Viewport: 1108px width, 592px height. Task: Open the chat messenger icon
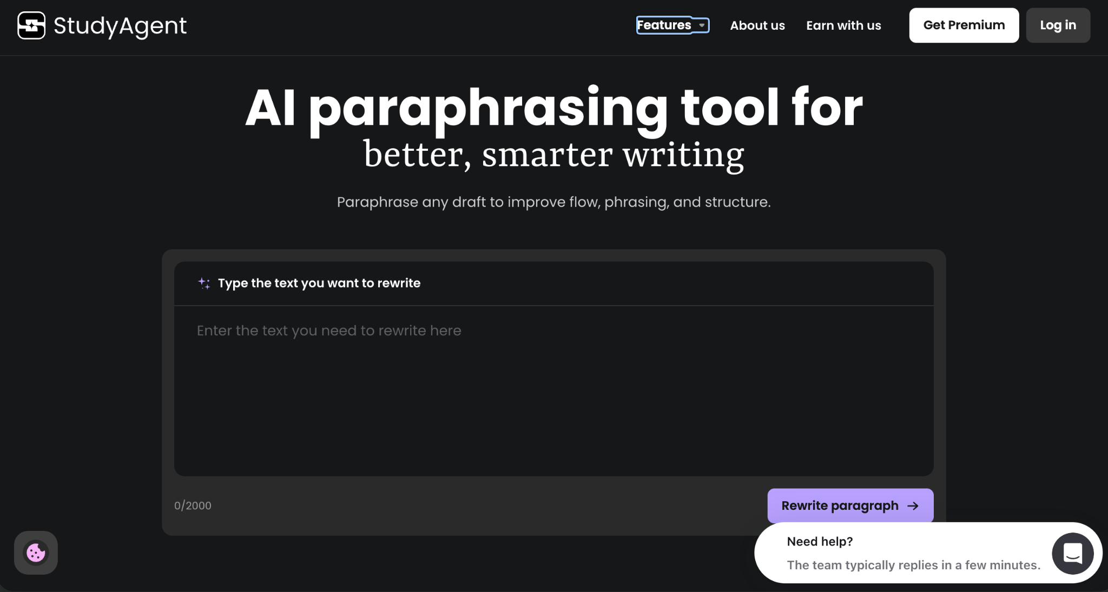coord(1072,553)
